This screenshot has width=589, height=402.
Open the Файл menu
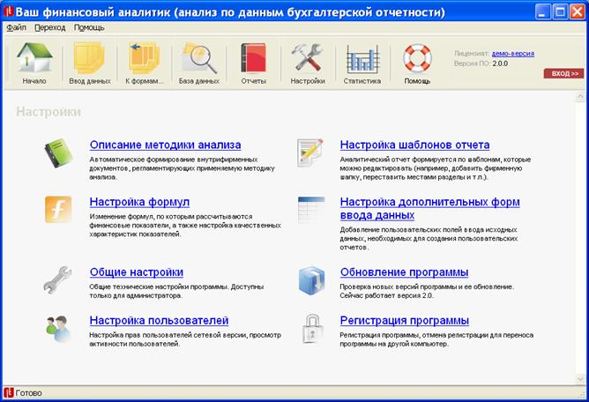16,27
